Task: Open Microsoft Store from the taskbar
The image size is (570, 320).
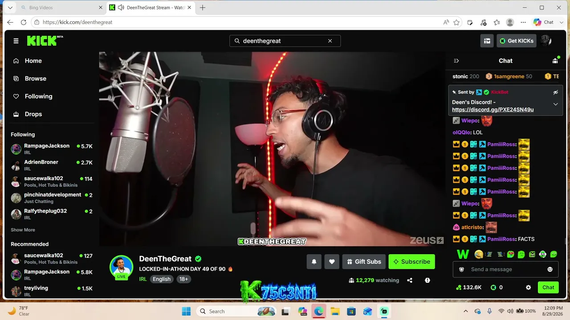Action: tap(351, 312)
